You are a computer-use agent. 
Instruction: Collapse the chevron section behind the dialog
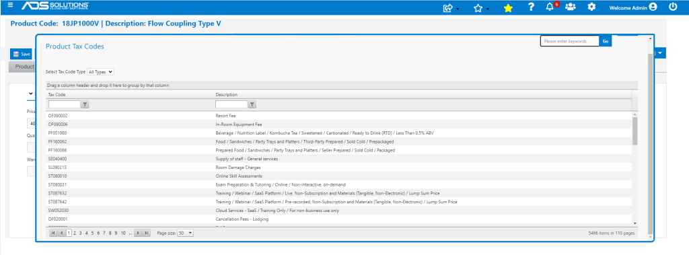click(31, 94)
